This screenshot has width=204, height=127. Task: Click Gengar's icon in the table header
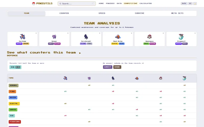89,78
